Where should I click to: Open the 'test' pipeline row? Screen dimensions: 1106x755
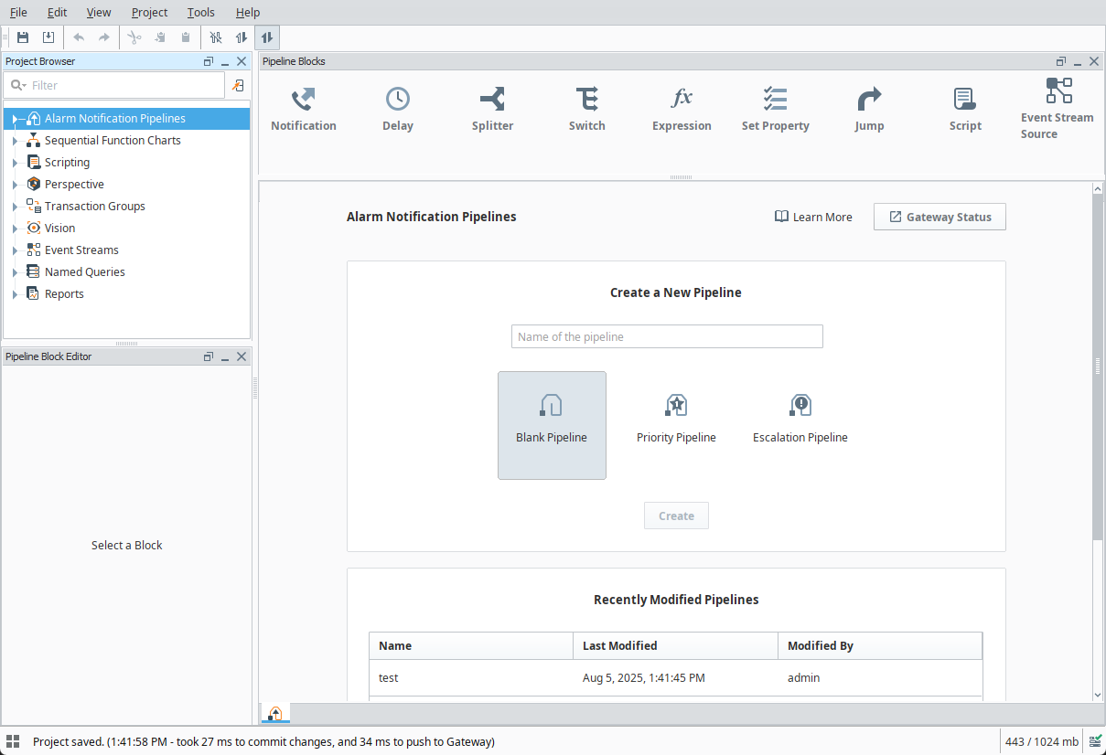click(676, 678)
